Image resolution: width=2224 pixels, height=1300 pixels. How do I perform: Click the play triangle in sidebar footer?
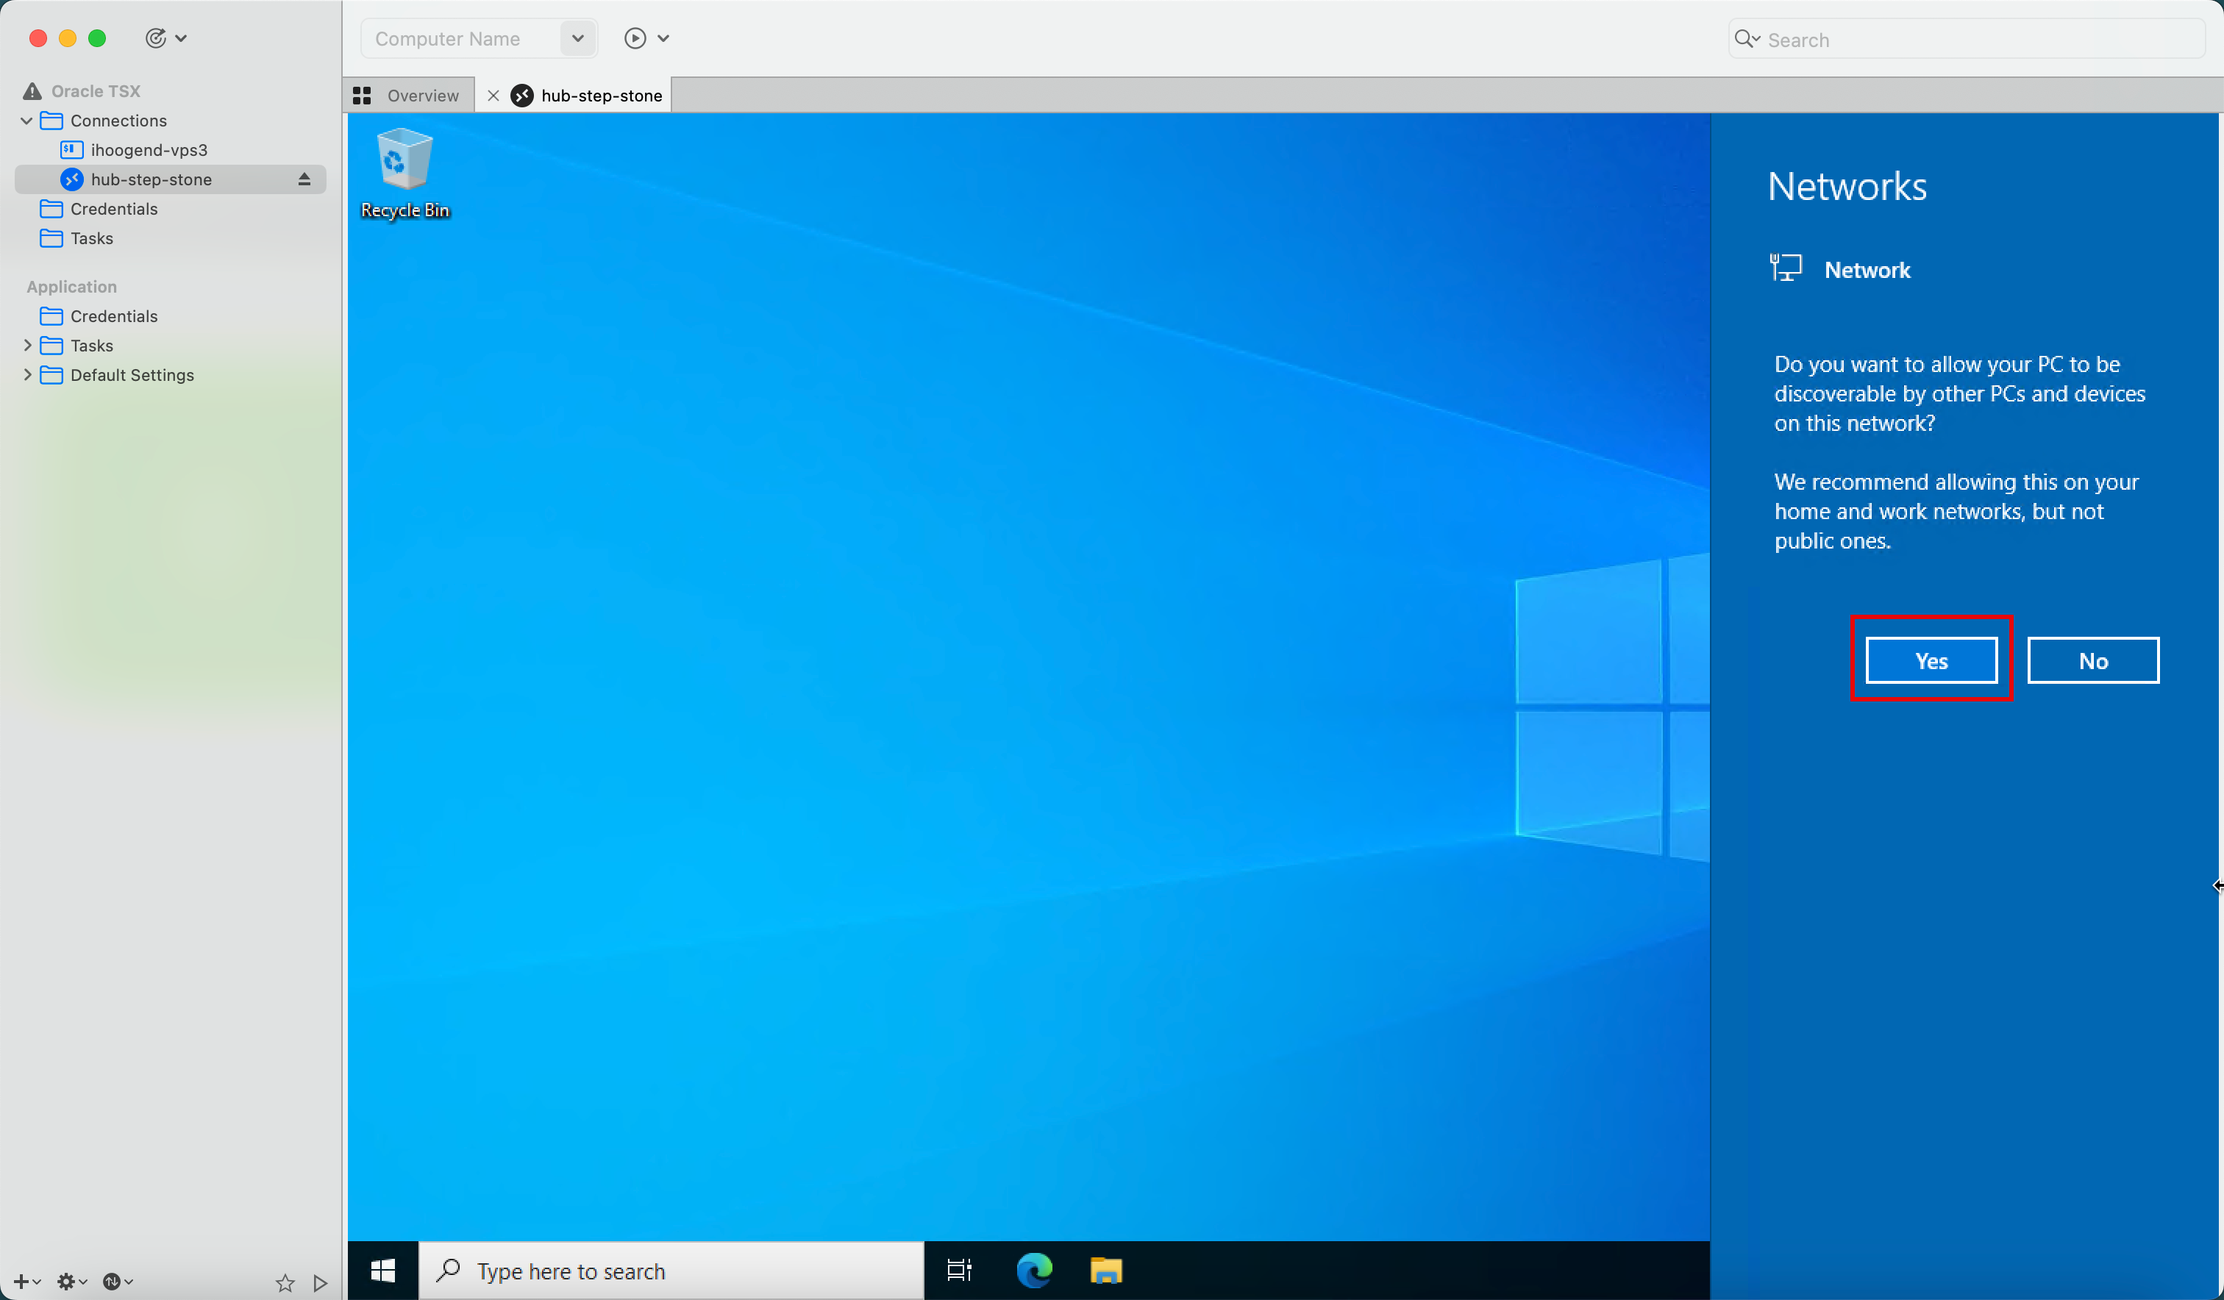pos(321,1282)
